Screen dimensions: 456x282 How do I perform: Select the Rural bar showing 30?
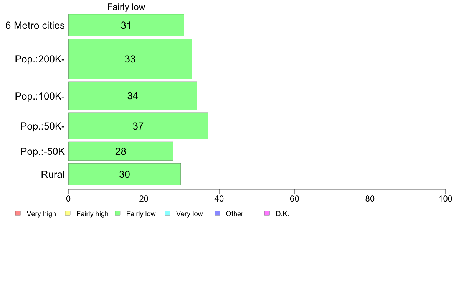pos(124,174)
